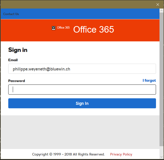Click the scrollbar up arrow

tap(161, 11)
